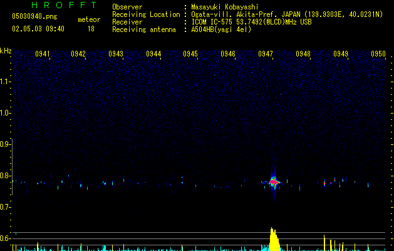Click the 0.9 frequency axis label
Viewport: 394px width, 251px height.
coord(5,144)
